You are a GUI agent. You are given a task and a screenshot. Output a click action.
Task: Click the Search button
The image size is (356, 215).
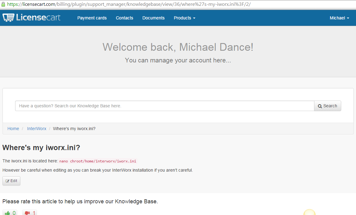click(x=327, y=106)
